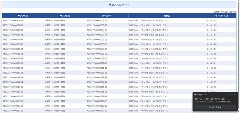Screen dimensions: 240x113
Task: Click the Snipping Tool app icon in notification
Action: tap(196, 95)
